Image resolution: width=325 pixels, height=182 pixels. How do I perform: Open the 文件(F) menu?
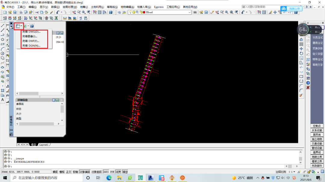(x=10, y=7)
